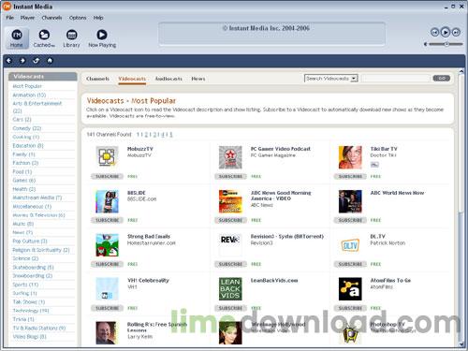This screenshot has width=468, height=351.
Task: Click the MobuzzTV channel title
Action: [140, 149]
